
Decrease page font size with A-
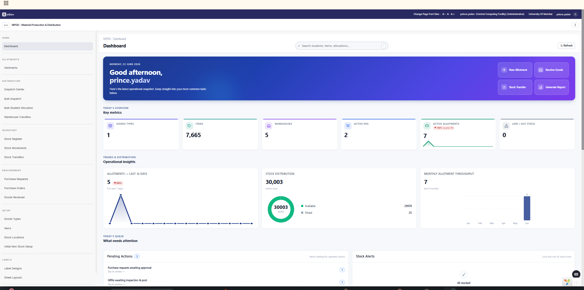[x=444, y=14]
